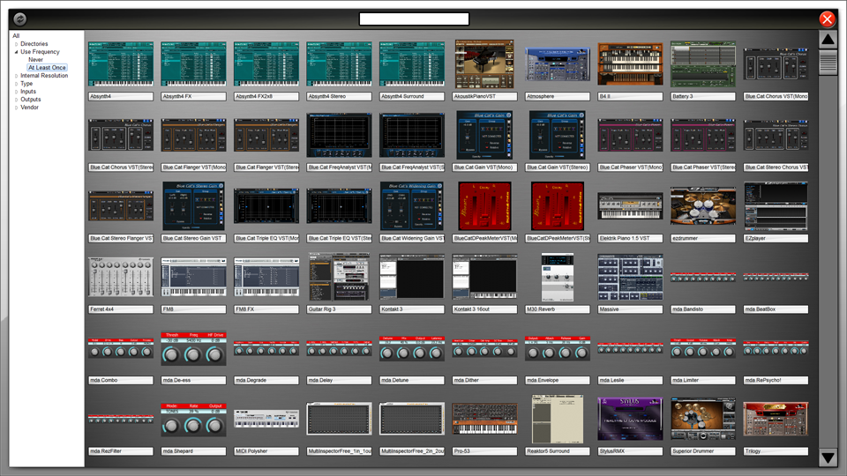Click the mda Leslie name label
The image size is (847, 476).
pos(630,380)
